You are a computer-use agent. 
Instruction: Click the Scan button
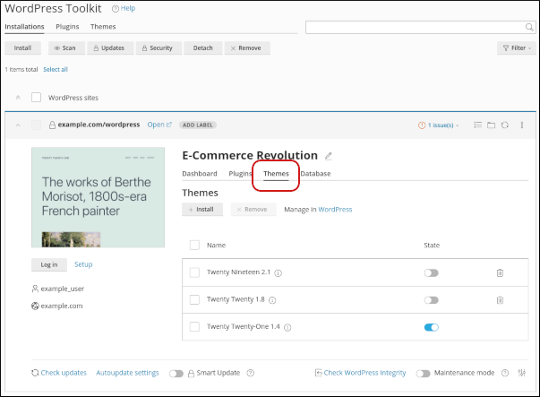[x=66, y=47]
